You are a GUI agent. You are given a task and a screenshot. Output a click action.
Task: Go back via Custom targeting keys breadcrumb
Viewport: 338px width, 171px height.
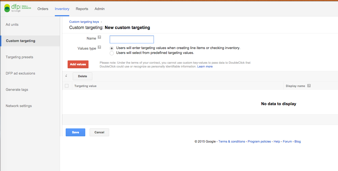(x=84, y=22)
